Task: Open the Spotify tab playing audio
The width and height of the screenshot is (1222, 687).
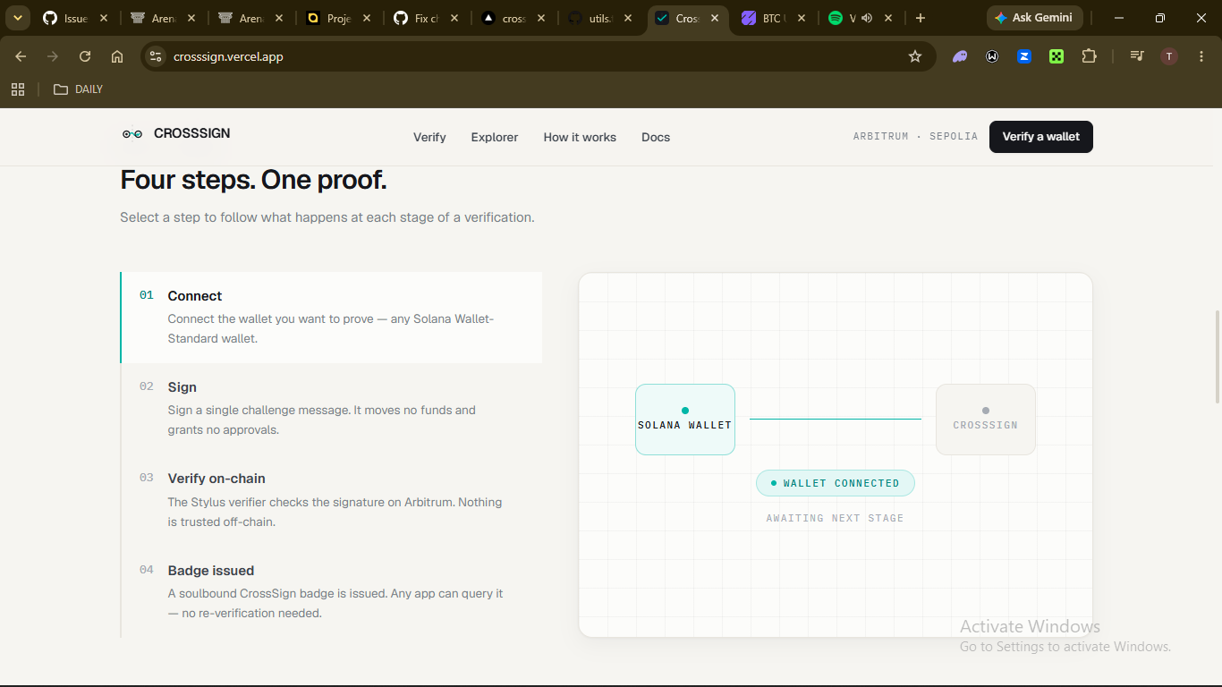Action: [x=859, y=18]
